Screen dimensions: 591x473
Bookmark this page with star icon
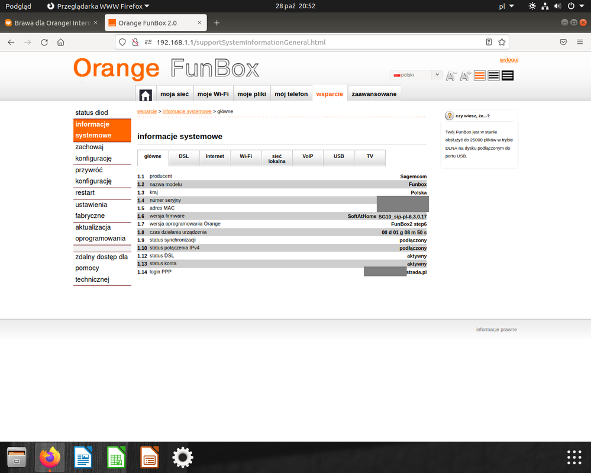(x=502, y=43)
